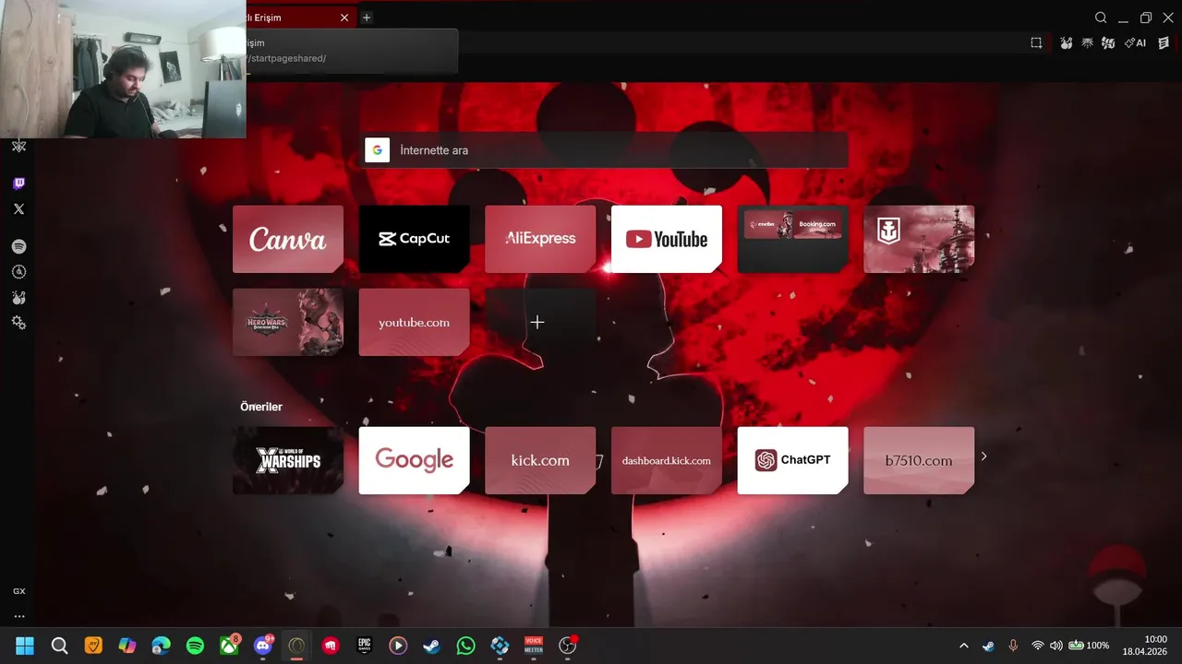Open the World of Warships suggestion tile
This screenshot has height=664, width=1182.
[288, 460]
